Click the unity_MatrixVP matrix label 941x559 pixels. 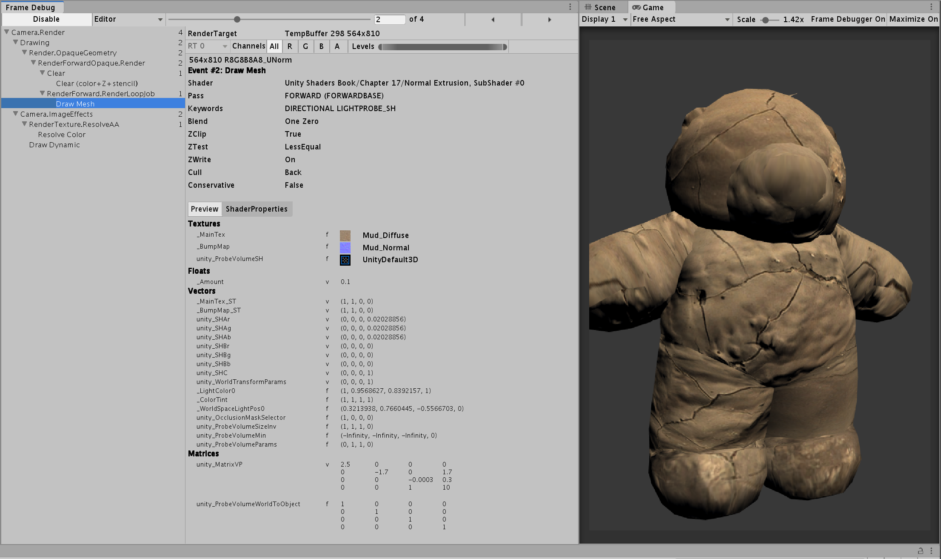coord(219,464)
